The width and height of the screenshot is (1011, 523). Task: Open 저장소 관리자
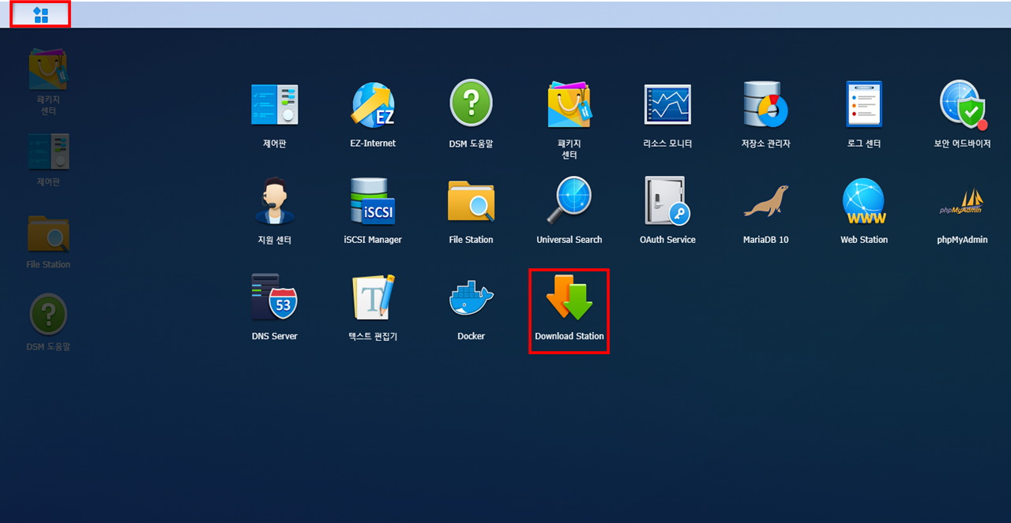(765, 104)
